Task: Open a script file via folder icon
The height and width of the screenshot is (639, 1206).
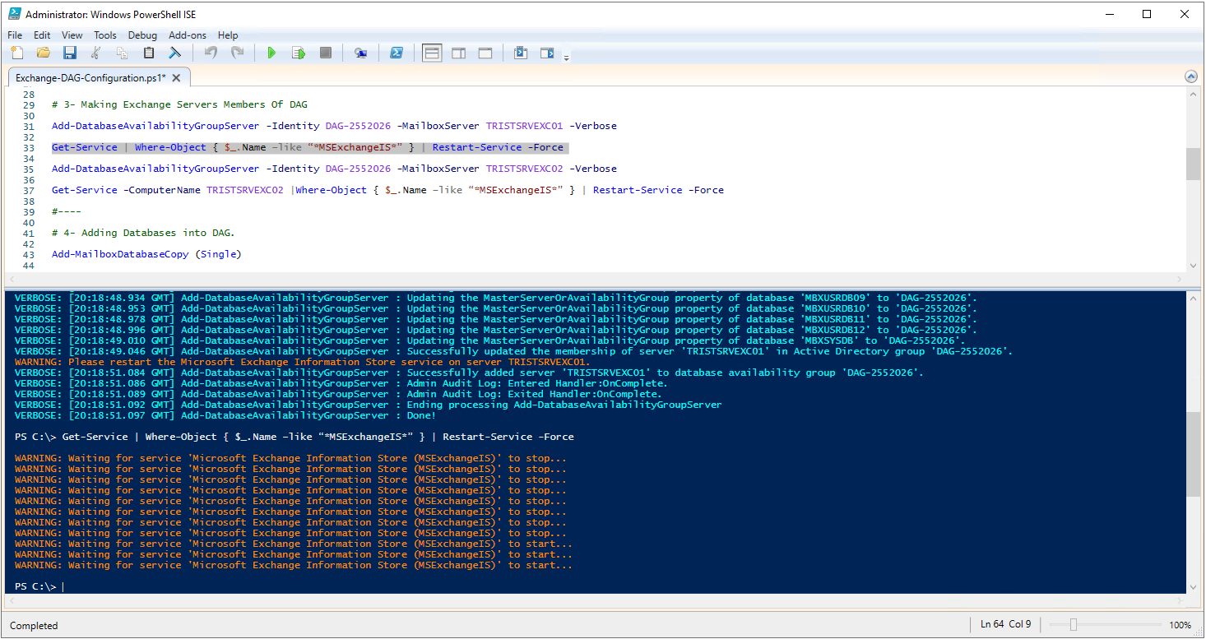Action: pyautogui.click(x=44, y=53)
